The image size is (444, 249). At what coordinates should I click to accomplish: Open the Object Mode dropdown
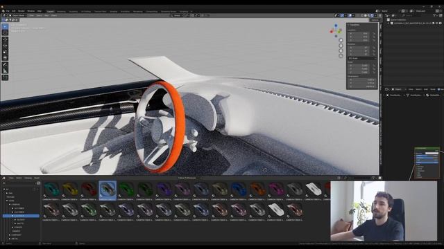pyautogui.click(x=18, y=15)
